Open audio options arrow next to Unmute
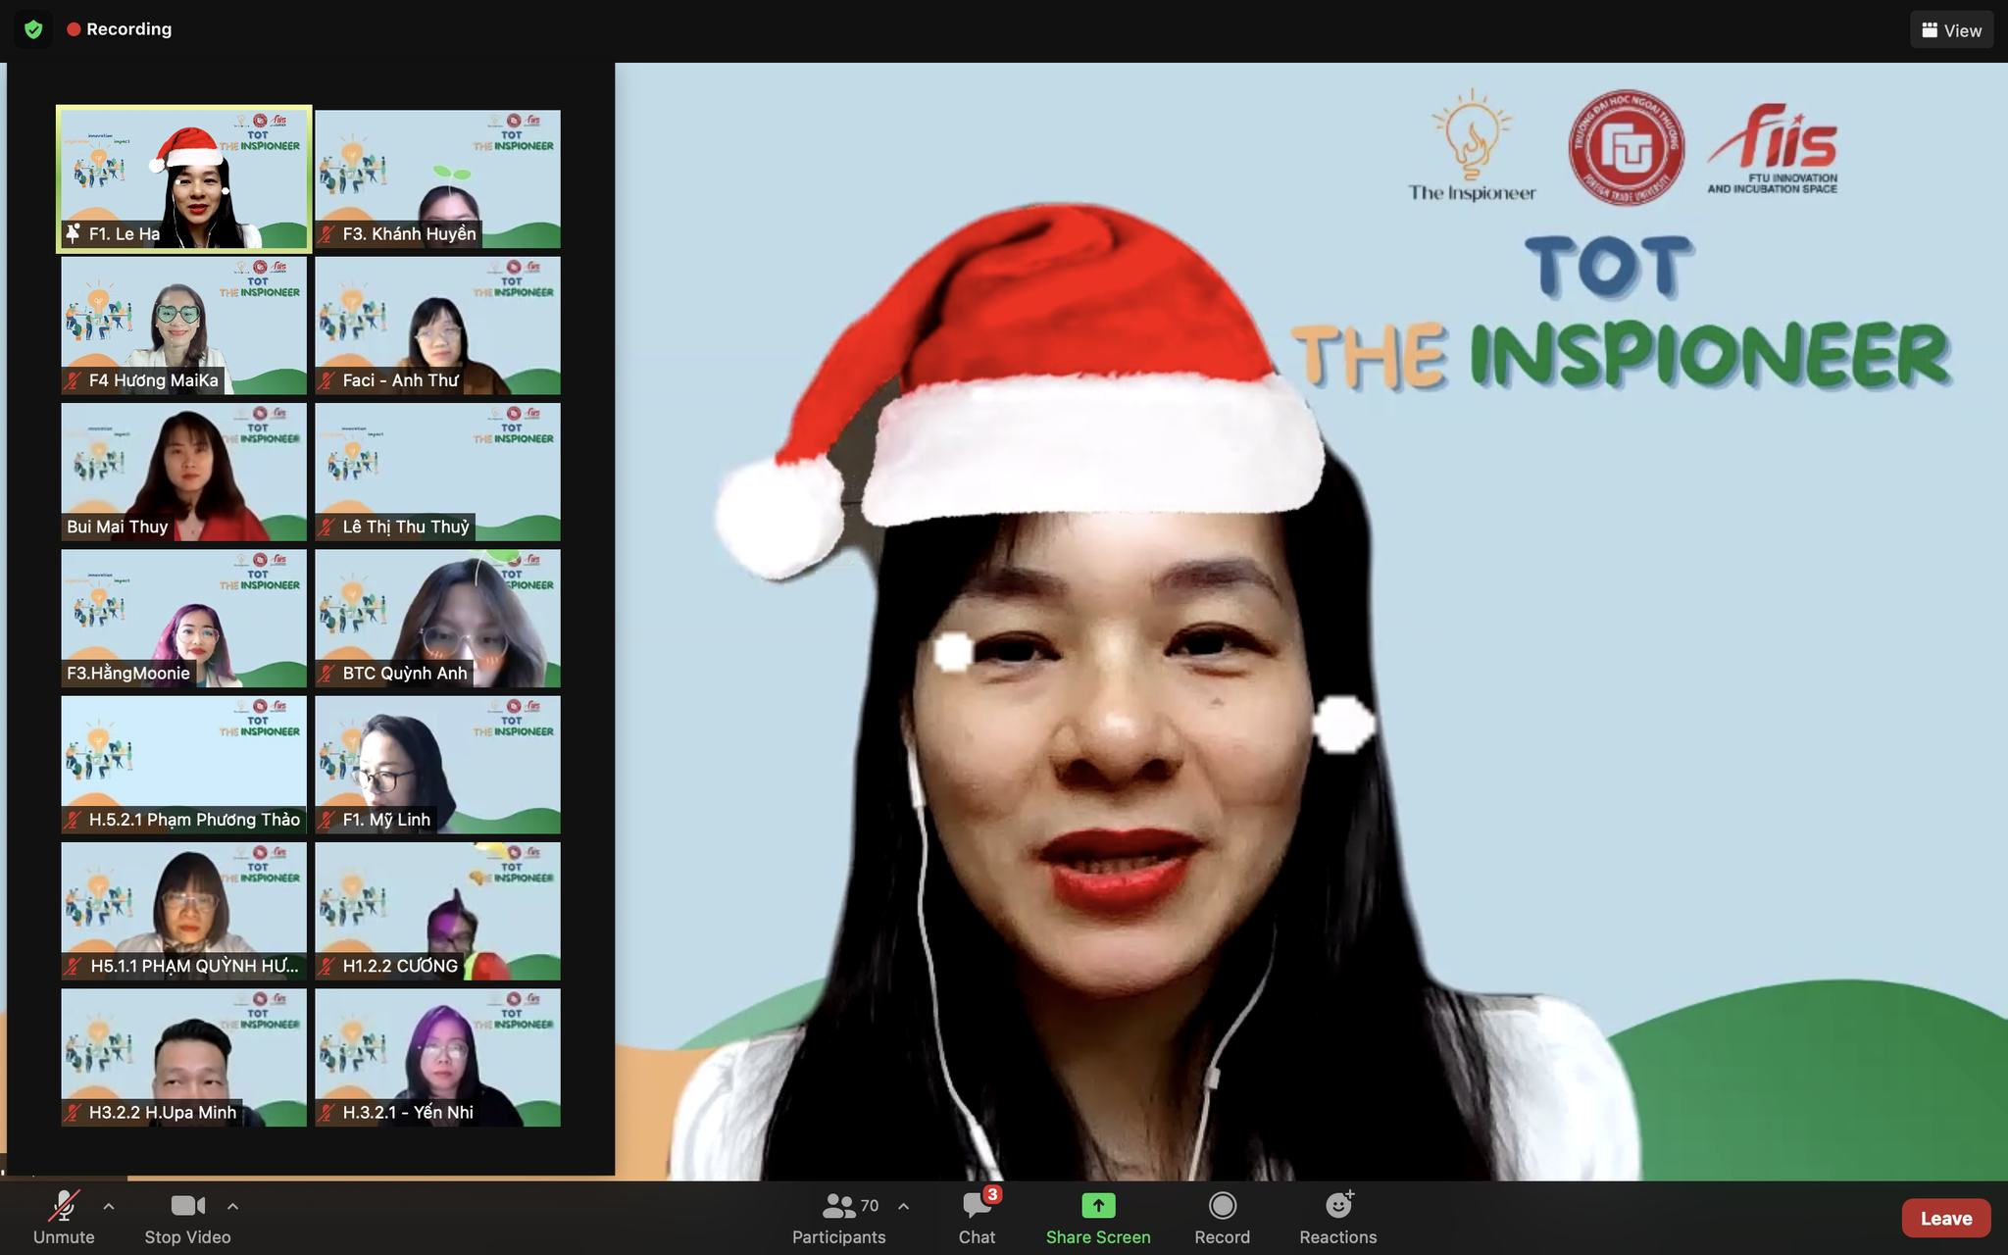The image size is (2008, 1255). point(109,1206)
